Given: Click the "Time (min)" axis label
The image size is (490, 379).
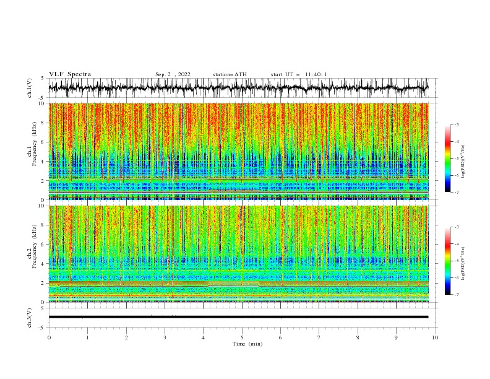Looking at the screenshot, I should (x=247, y=344).
